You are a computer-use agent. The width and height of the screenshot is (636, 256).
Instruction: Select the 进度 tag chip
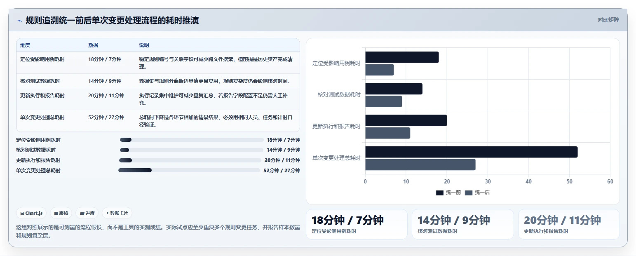click(87, 213)
